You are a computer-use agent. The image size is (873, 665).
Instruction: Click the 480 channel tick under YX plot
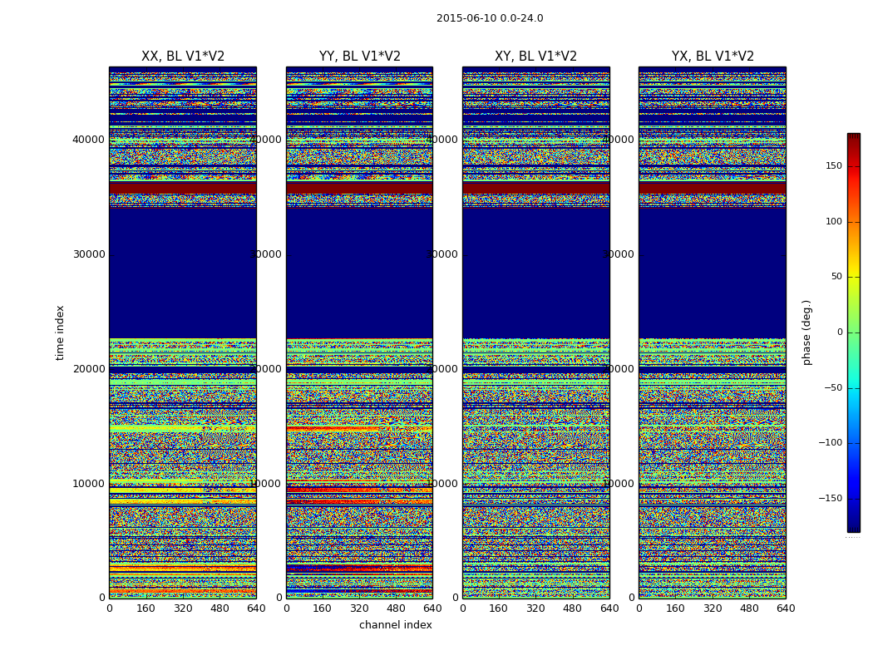pos(749,608)
